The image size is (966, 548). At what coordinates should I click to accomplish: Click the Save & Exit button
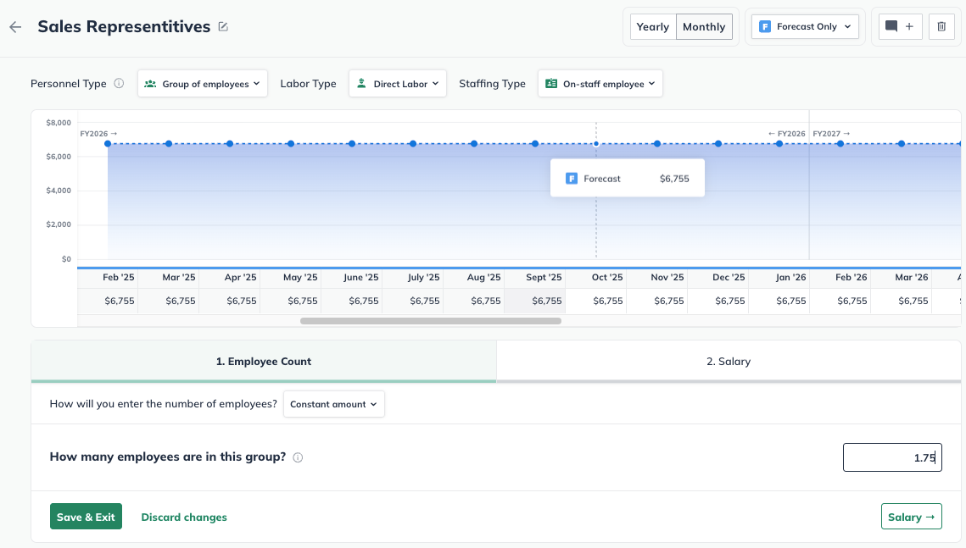(86, 517)
